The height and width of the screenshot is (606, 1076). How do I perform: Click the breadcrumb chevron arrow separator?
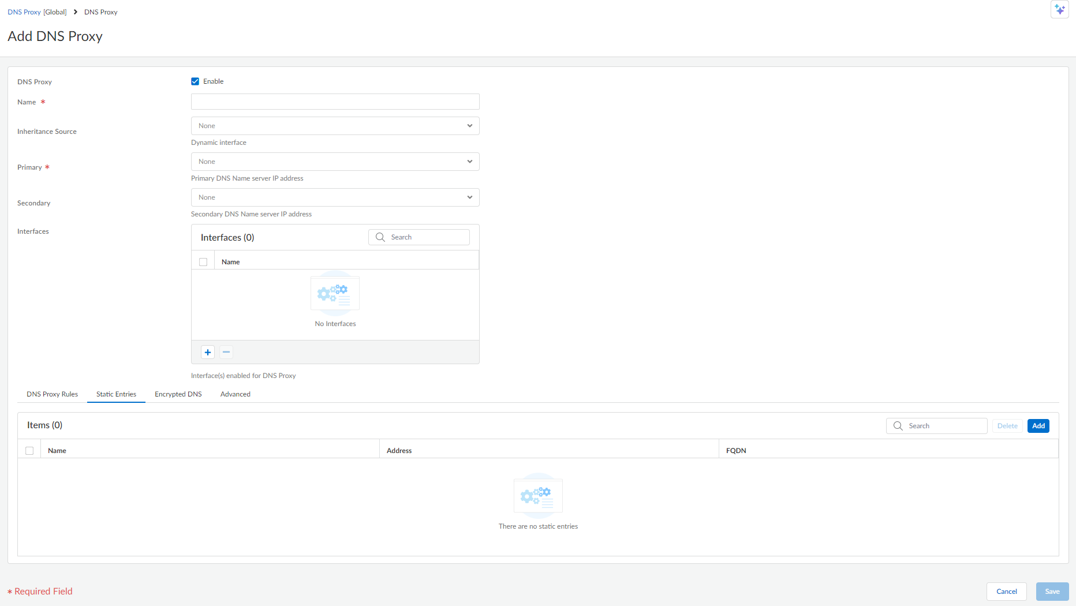(76, 12)
